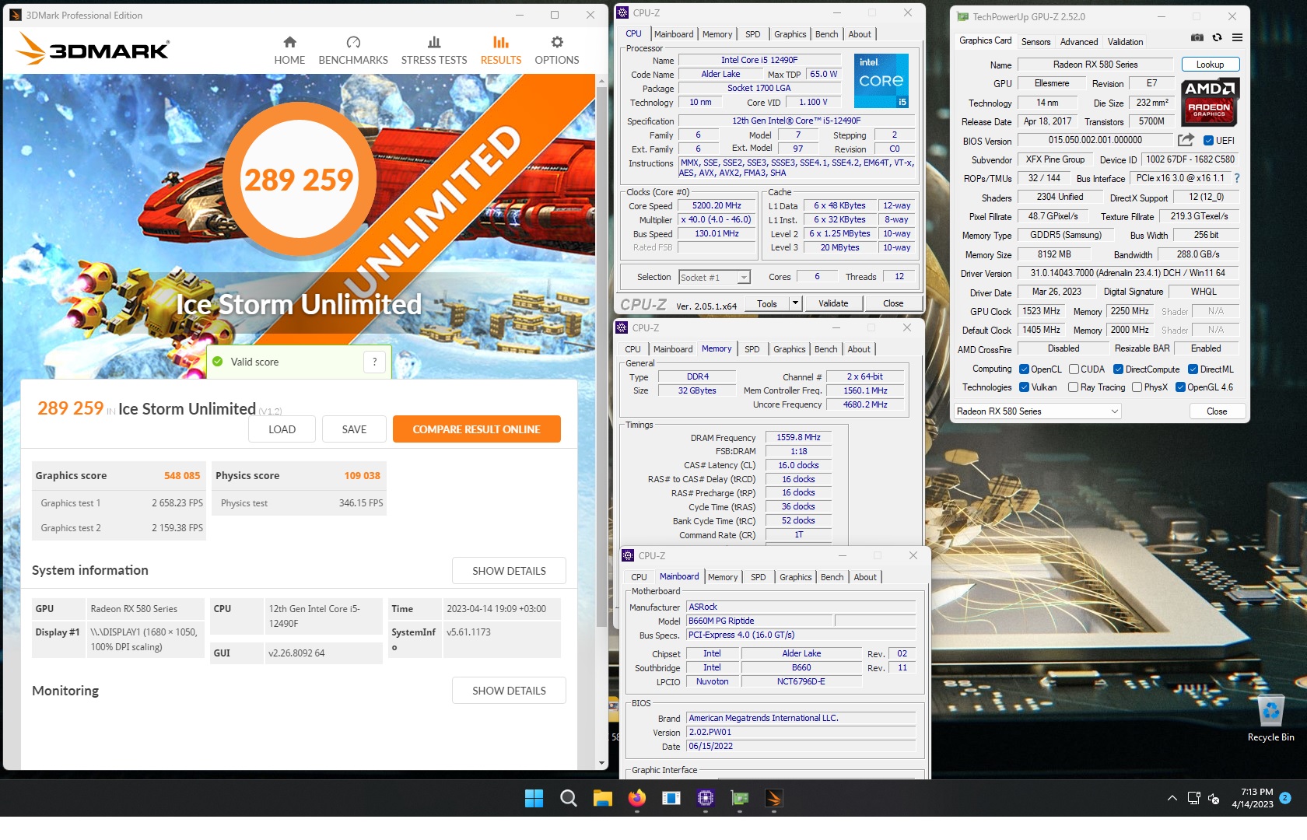
Task: Show hidden system tray icons chevron
Action: pos(1172,798)
